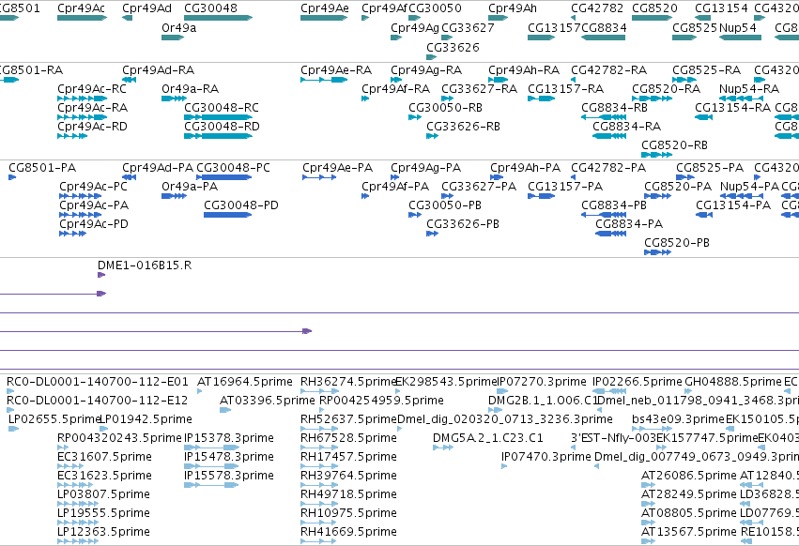This screenshot has height=546, width=799.
Task: Open transcript CG30048-RC
Action: [222, 108]
